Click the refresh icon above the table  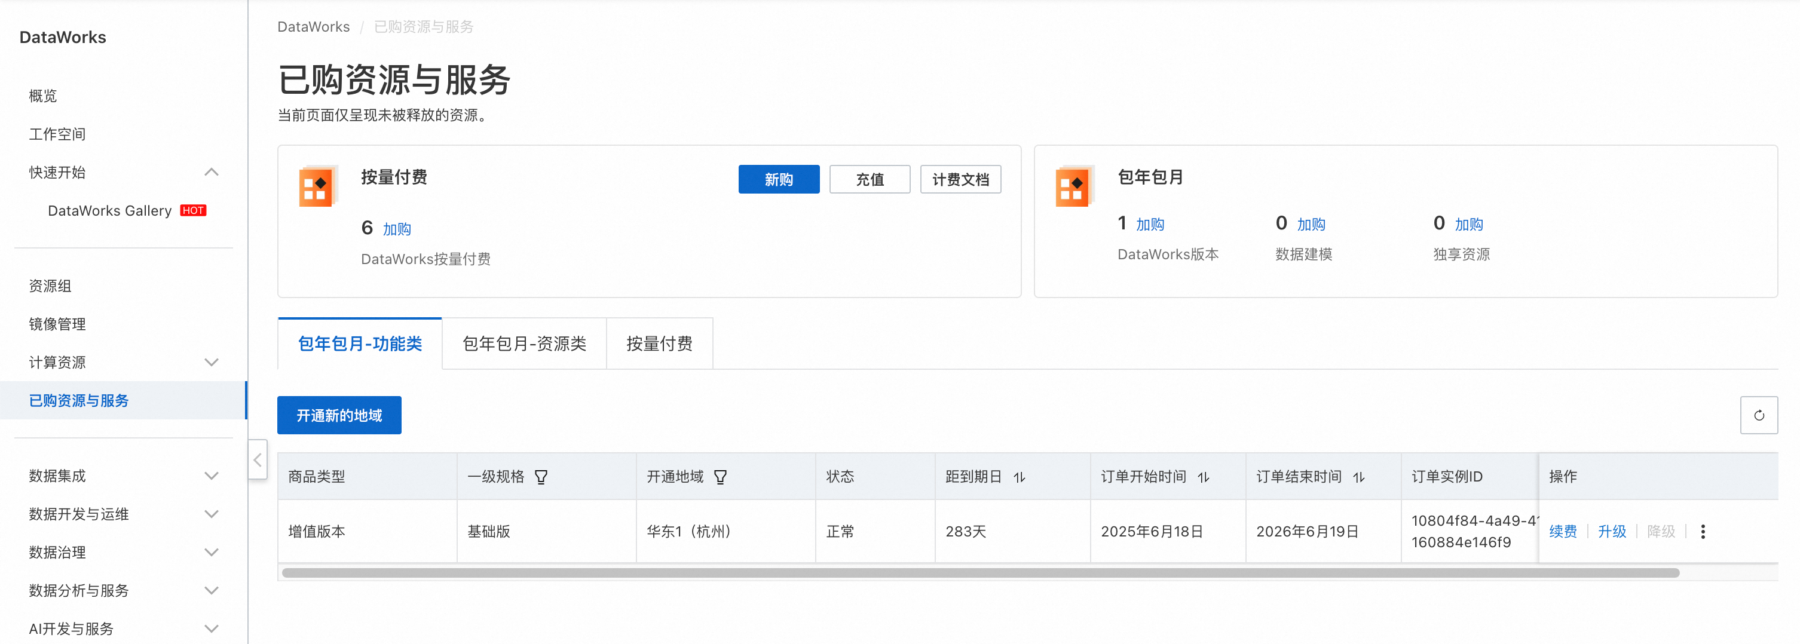click(1759, 416)
